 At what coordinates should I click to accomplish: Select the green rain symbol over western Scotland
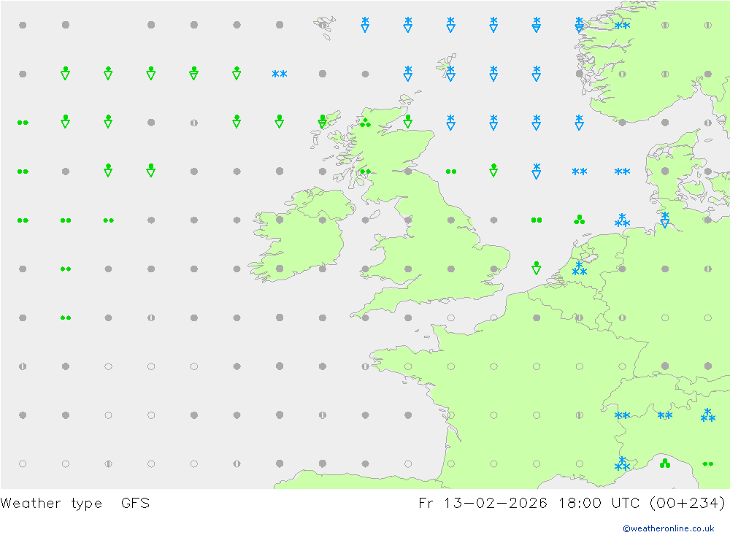pyautogui.click(x=365, y=123)
